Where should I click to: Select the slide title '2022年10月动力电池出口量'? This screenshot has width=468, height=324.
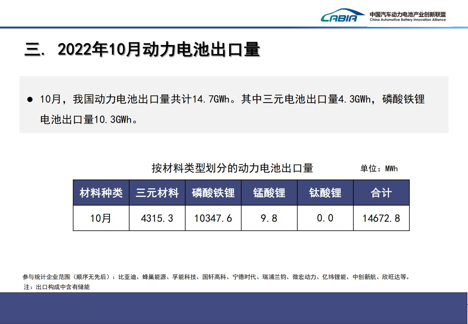[159, 50]
